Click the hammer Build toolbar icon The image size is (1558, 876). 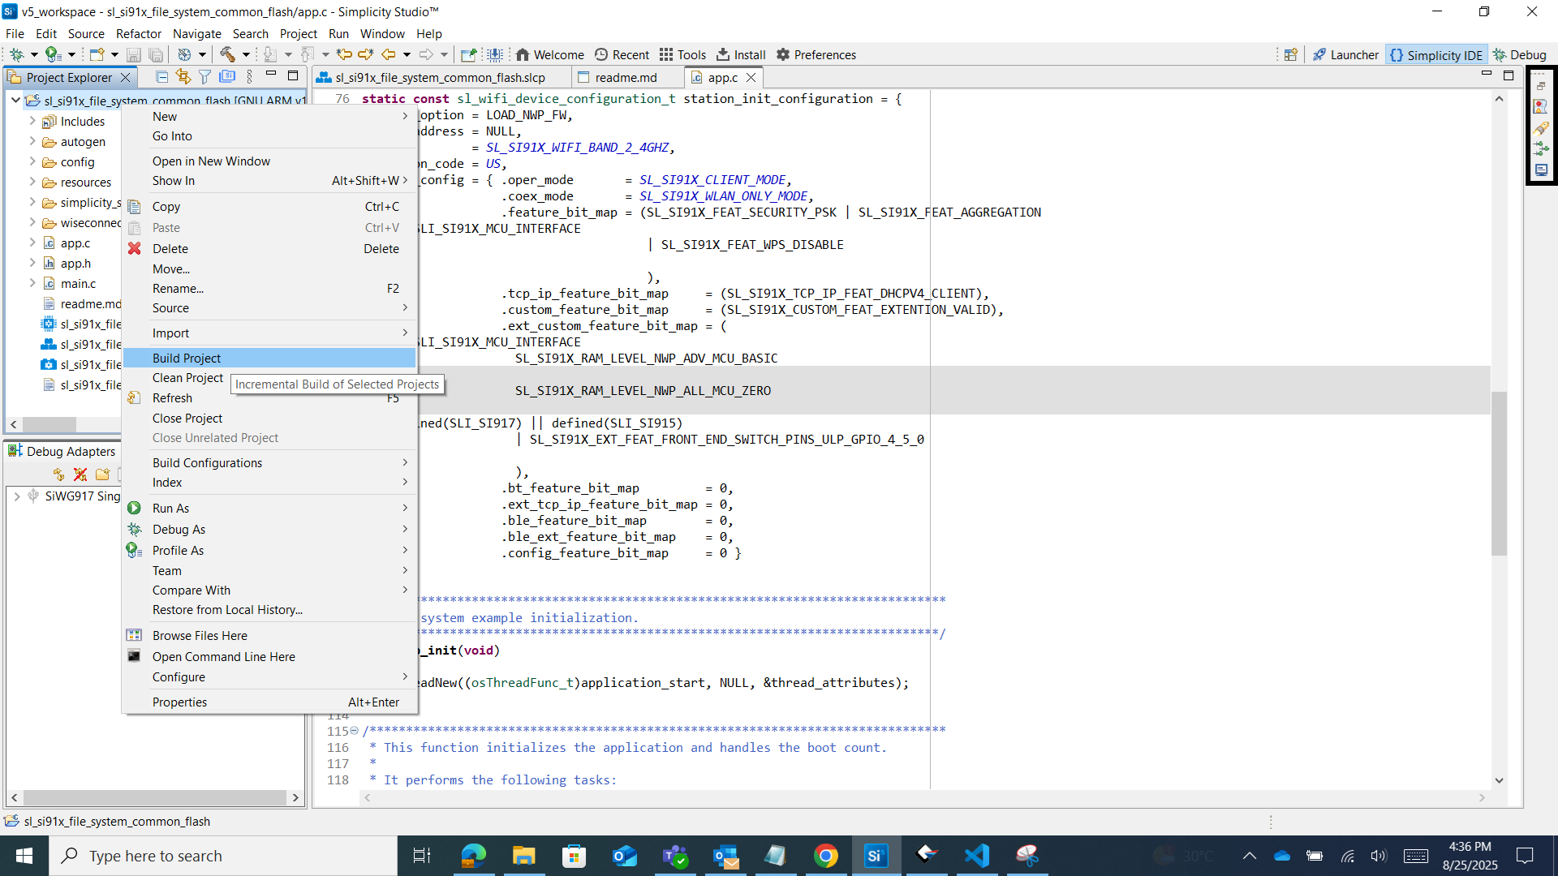[228, 54]
